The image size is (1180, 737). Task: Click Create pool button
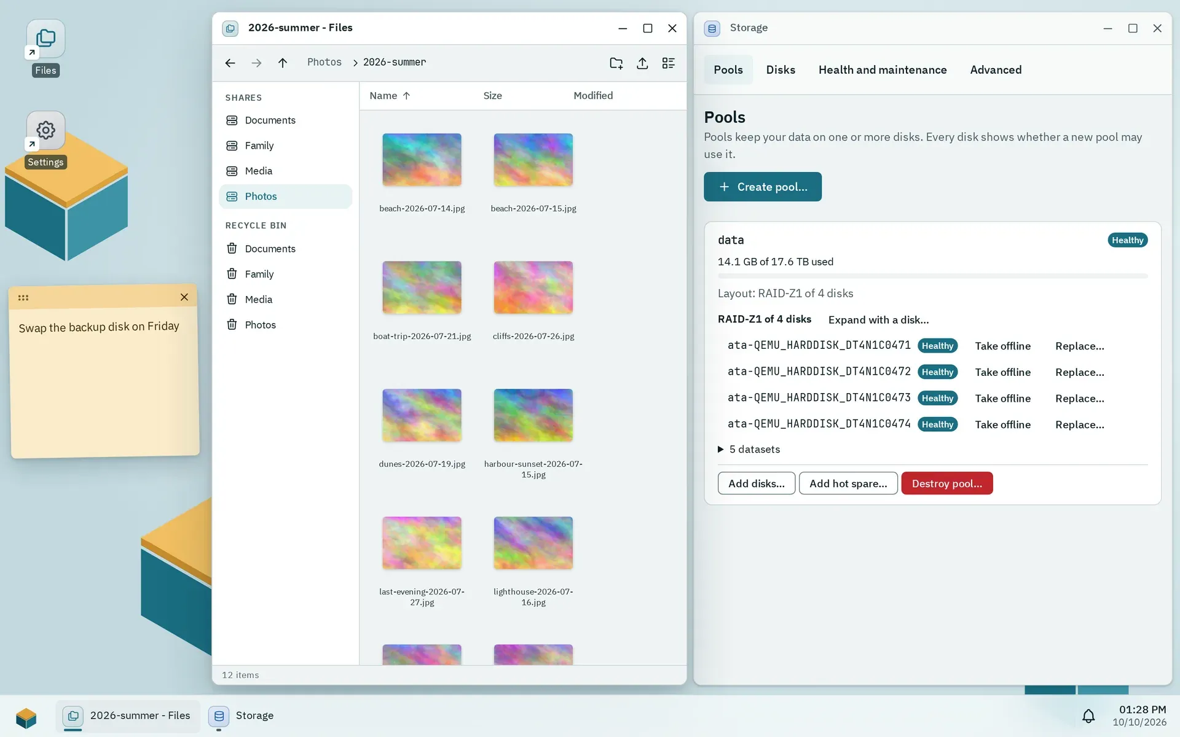click(763, 187)
